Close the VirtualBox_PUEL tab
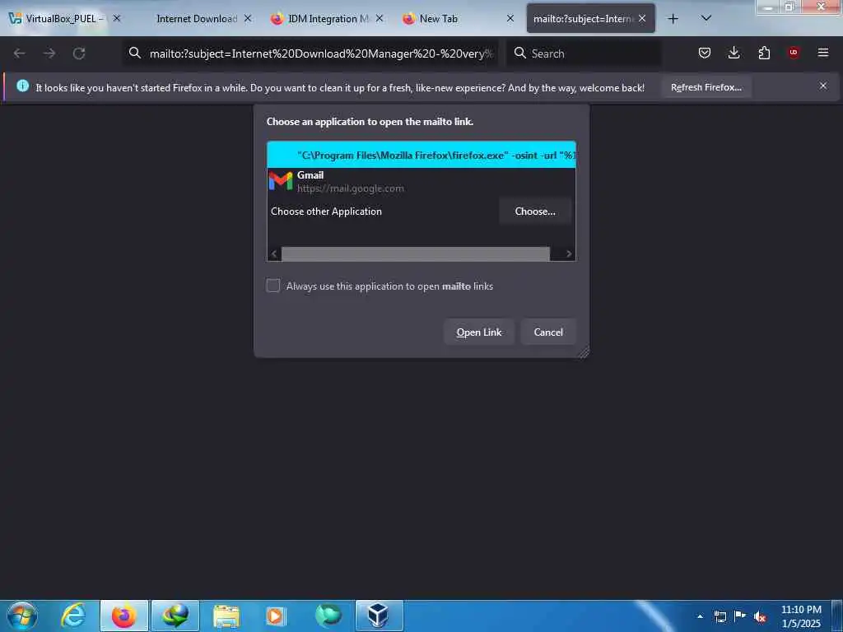The width and height of the screenshot is (843, 632). point(117,18)
